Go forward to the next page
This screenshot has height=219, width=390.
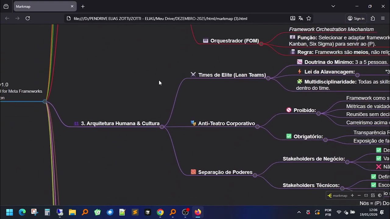pos(17,19)
